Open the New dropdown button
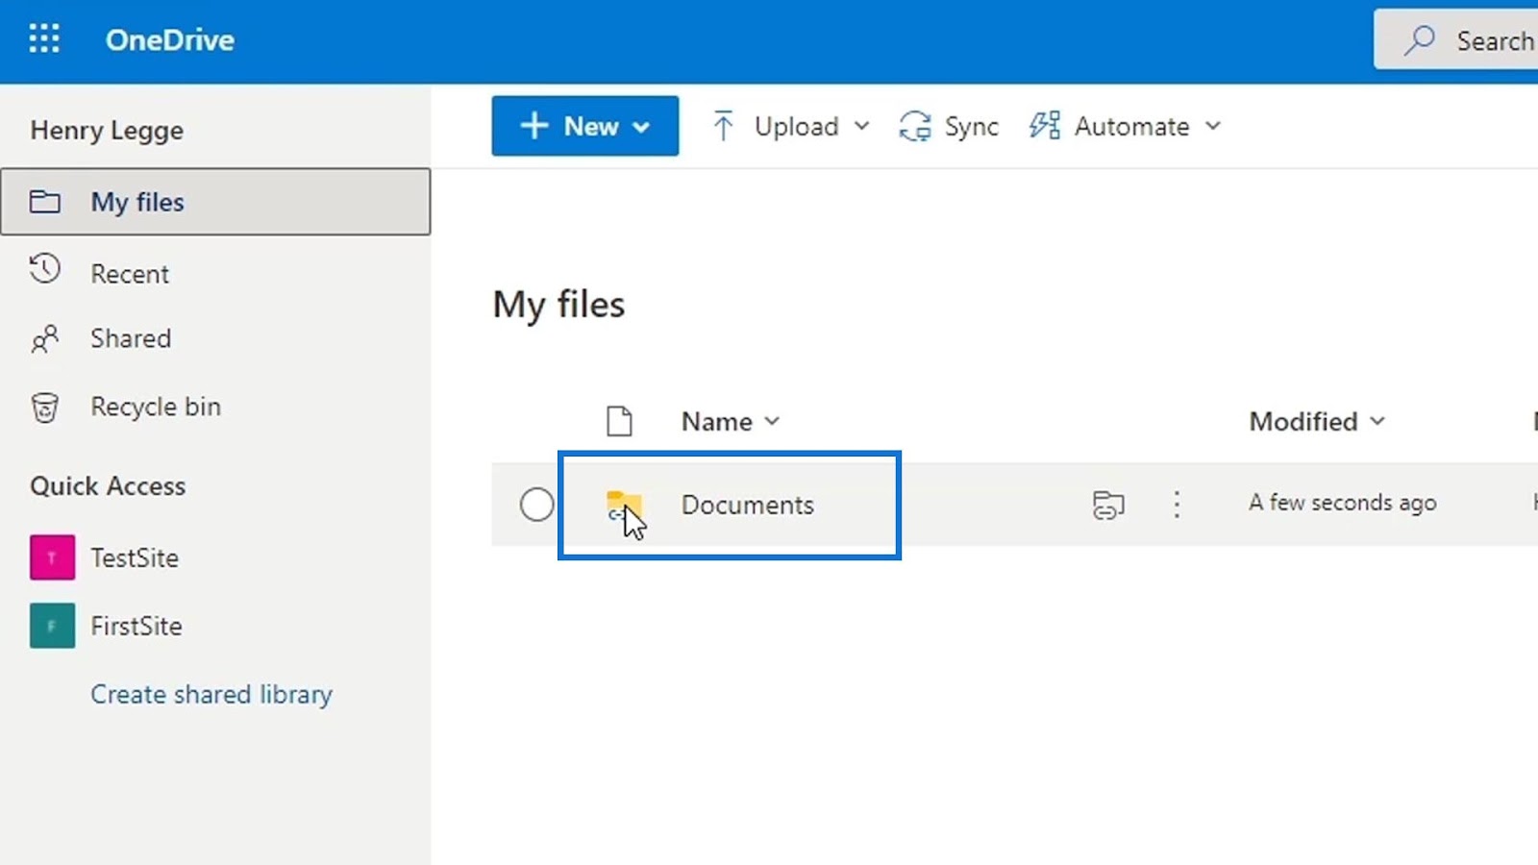The image size is (1538, 865). coord(584,126)
